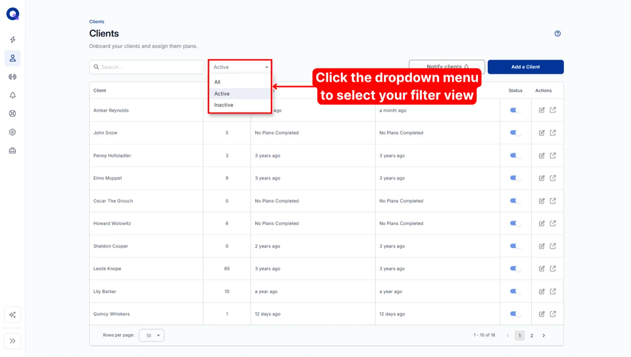Open the toolbox sidebar icon

coord(13,151)
